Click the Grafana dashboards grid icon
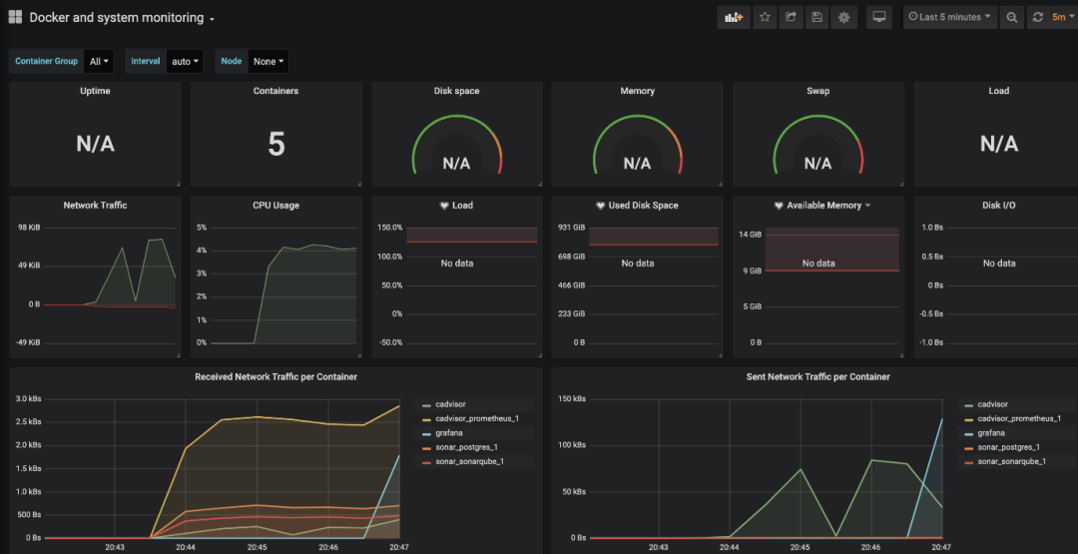Screen dimensions: 1078x554 (x=15, y=17)
